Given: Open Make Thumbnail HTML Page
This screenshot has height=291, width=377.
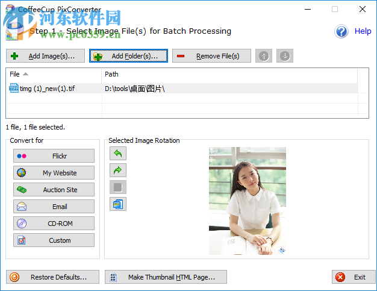Looking at the screenshot, I should tap(166, 277).
